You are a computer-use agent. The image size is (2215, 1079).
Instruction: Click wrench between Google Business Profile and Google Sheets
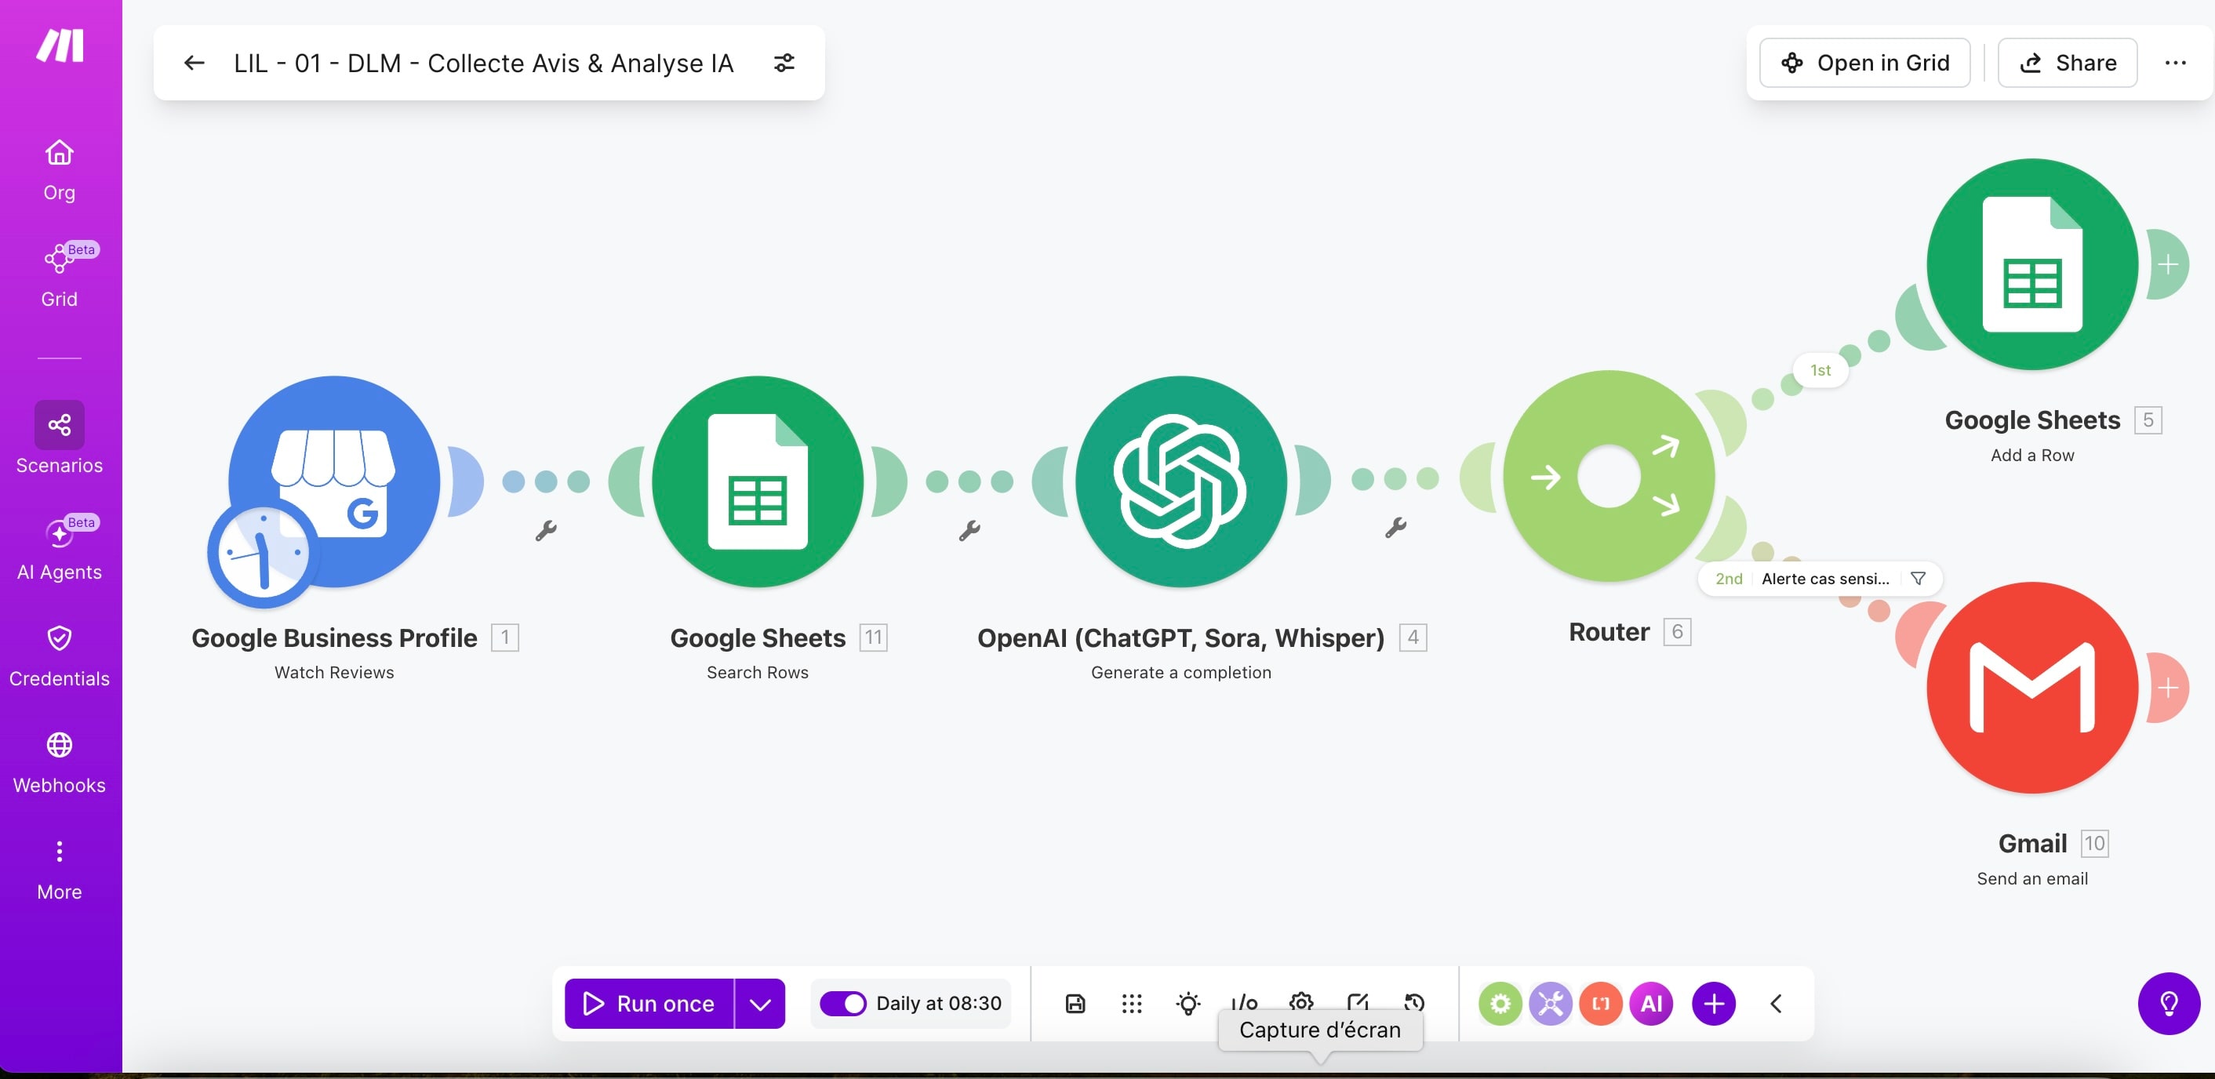[546, 530]
